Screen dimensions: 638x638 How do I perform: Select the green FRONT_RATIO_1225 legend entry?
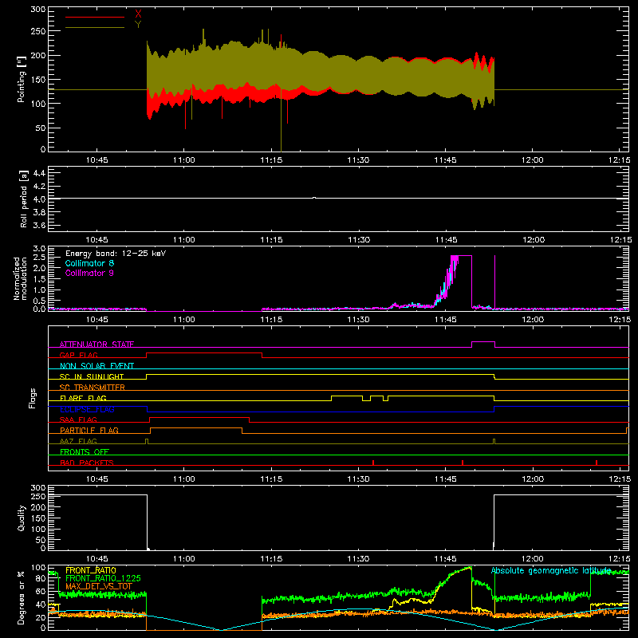[103, 578]
